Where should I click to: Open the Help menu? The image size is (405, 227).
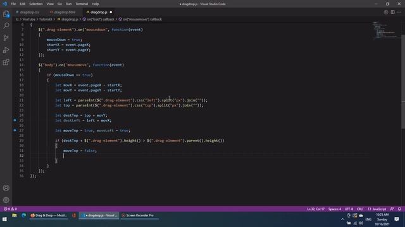95,4
